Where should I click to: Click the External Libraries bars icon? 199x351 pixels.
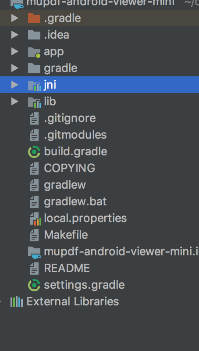coord(17,301)
